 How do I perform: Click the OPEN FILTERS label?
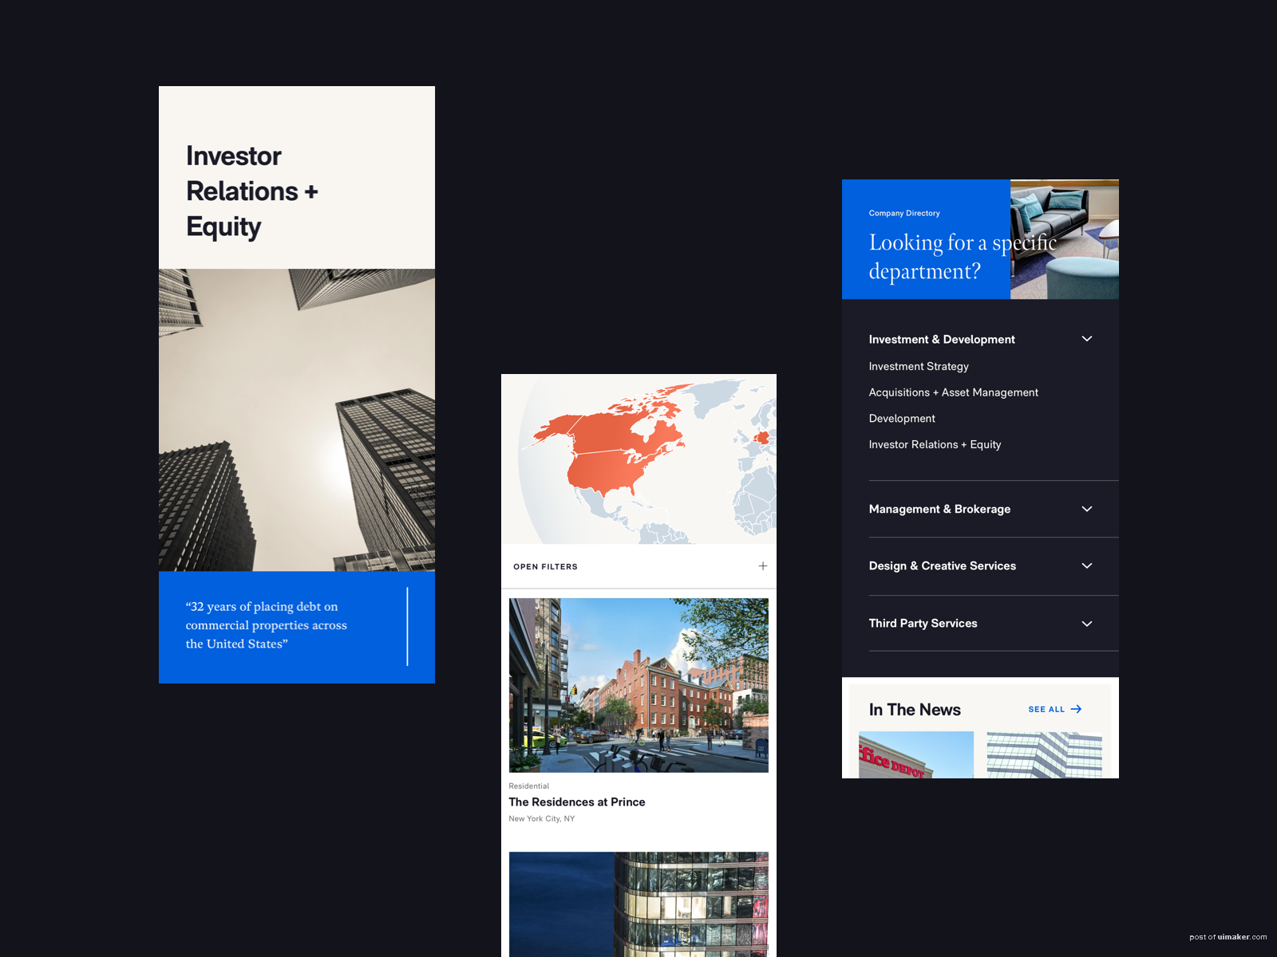pos(545,567)
